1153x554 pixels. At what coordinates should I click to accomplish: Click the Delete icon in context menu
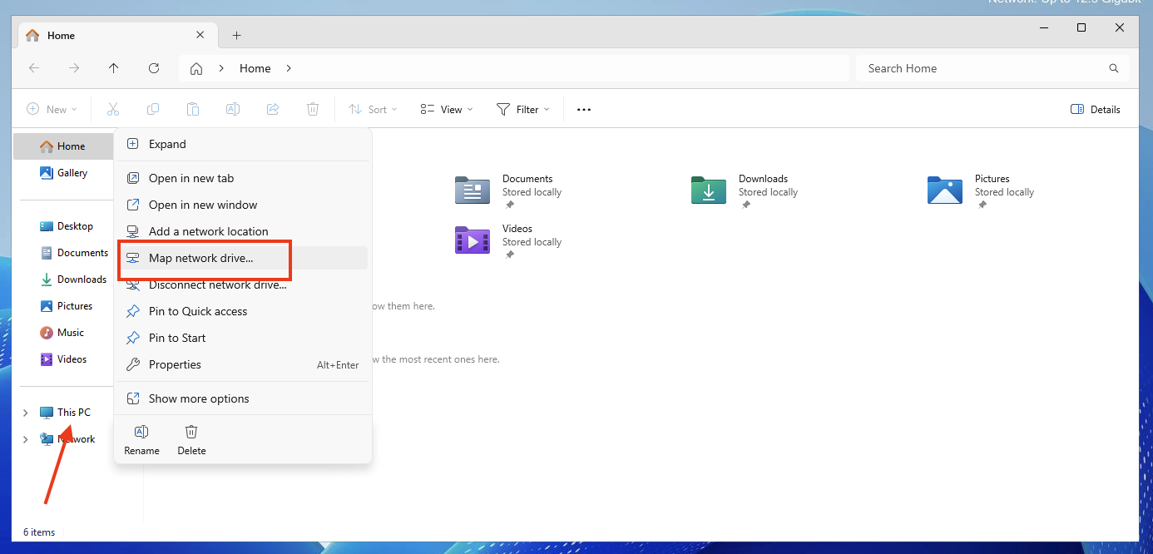[191, 438]
